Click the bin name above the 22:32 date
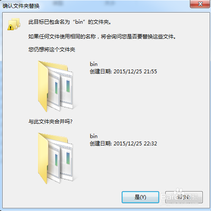Viewport: 211px width, 211px height. [x=94, y=136]
